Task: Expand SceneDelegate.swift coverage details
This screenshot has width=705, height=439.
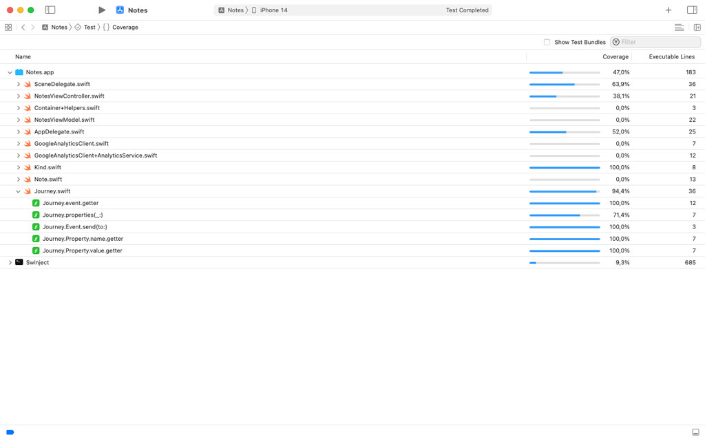Action: (x=18, y=83)
